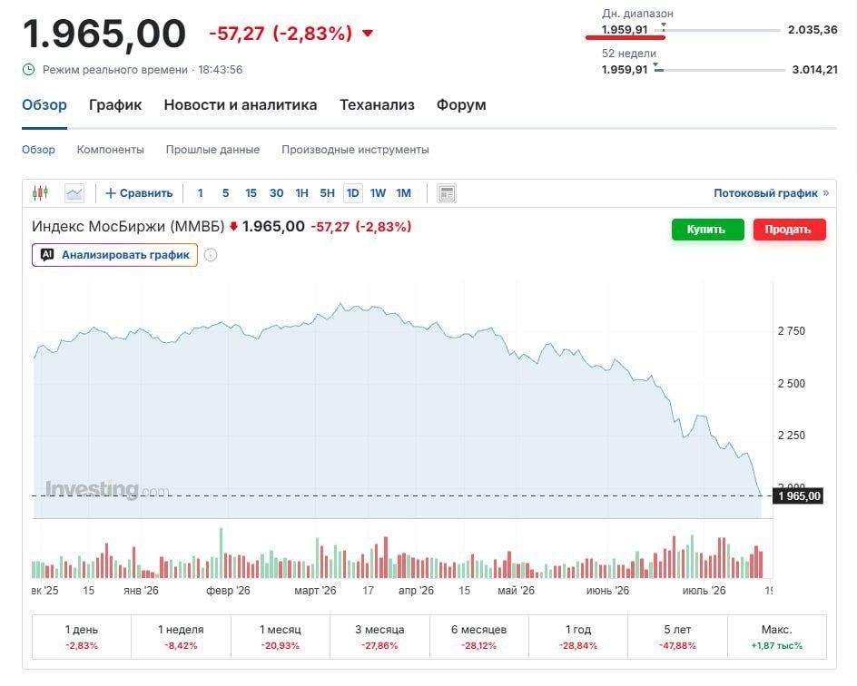The width and height of the screenshot is (857, 686).
Task: Switch to the area chart icon
Action: 74,192
